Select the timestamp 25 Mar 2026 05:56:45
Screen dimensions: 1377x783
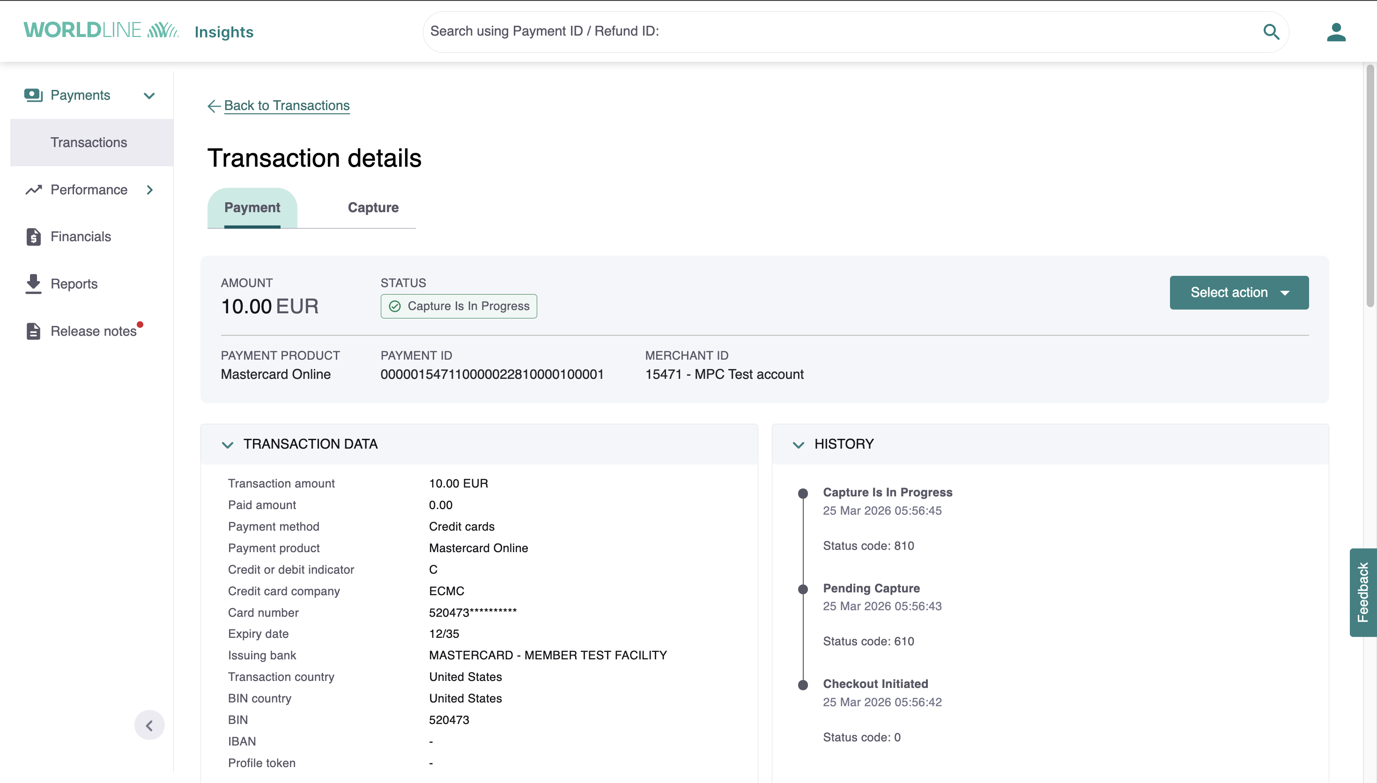pos(882,511)
